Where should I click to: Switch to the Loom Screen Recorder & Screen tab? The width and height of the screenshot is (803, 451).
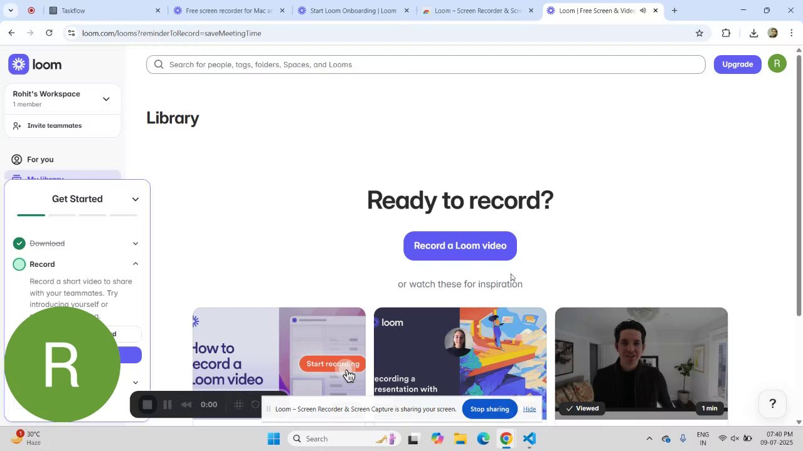[x=478, y=11]
